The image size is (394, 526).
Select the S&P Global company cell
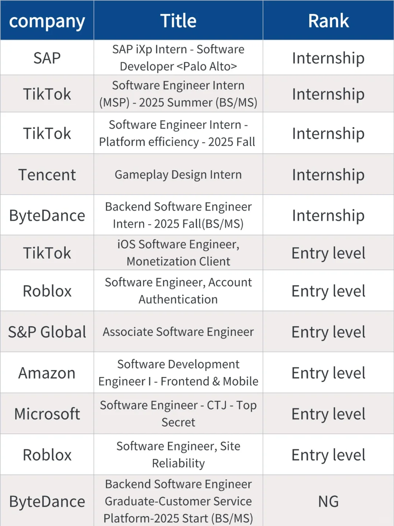click(x=47, y=332)
